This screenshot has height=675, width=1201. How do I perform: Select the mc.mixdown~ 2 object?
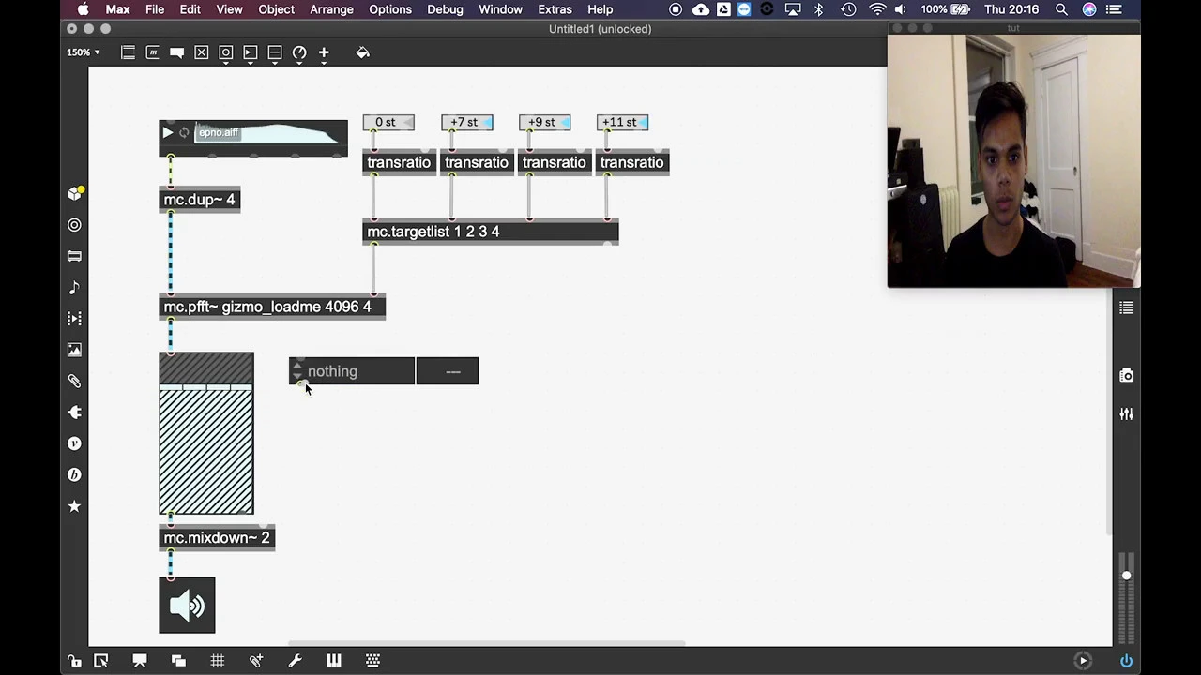point(217,538)
